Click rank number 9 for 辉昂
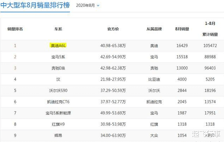 click(x=15, y=135)
